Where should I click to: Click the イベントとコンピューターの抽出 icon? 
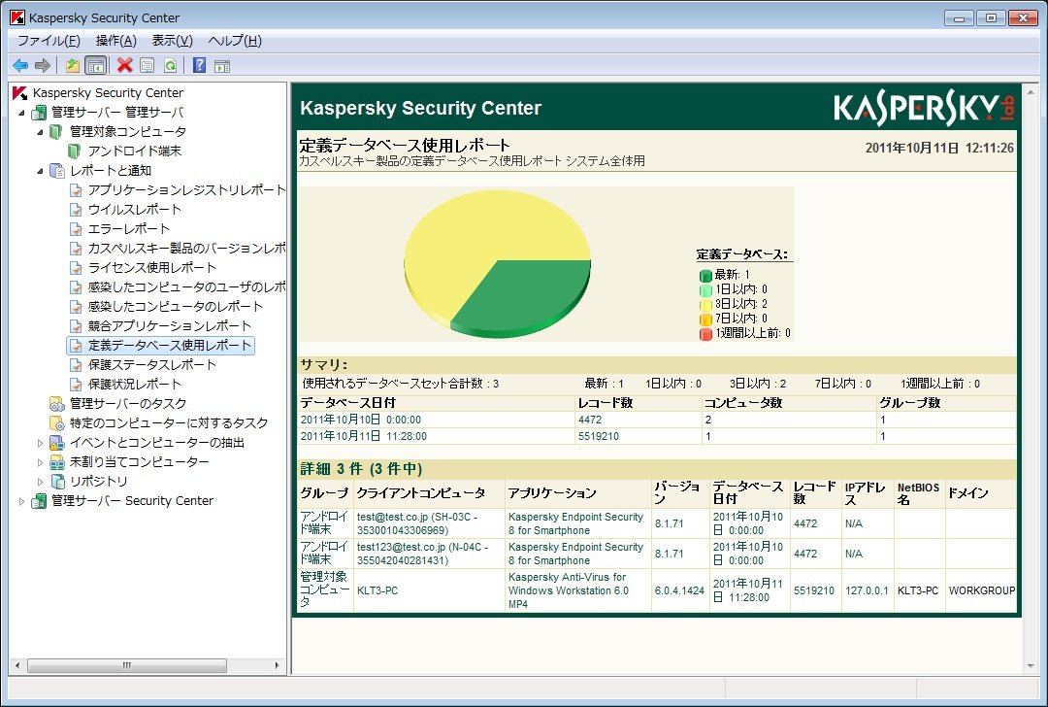point(57,442)
